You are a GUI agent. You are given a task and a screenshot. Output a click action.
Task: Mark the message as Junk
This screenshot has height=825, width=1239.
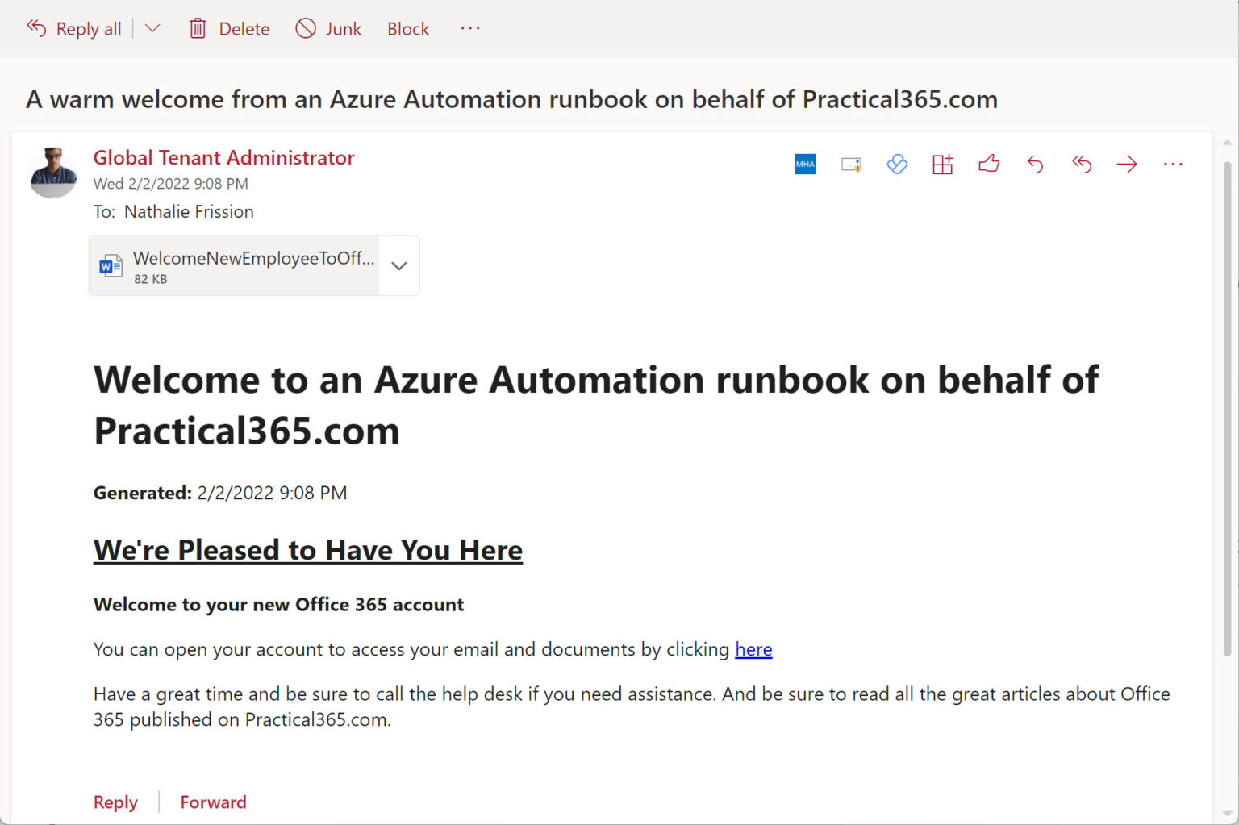[328, 29]
